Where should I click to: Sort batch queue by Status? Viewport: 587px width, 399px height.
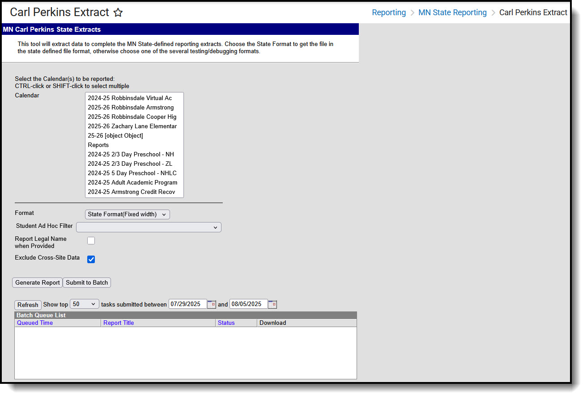pyautogui.click(x=226, y=323)
